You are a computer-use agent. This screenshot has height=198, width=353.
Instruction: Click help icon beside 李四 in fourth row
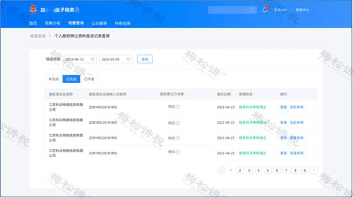[178, 152]
